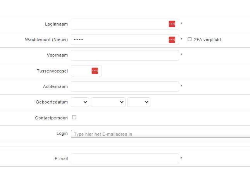Click the 'Wachtwoord (Nieuw)' field label
The height and width of the screenshot is (169, 250).
click(x=46, y=40)
